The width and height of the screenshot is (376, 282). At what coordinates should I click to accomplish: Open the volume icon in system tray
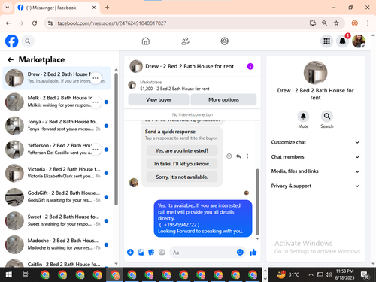[329, 274]
